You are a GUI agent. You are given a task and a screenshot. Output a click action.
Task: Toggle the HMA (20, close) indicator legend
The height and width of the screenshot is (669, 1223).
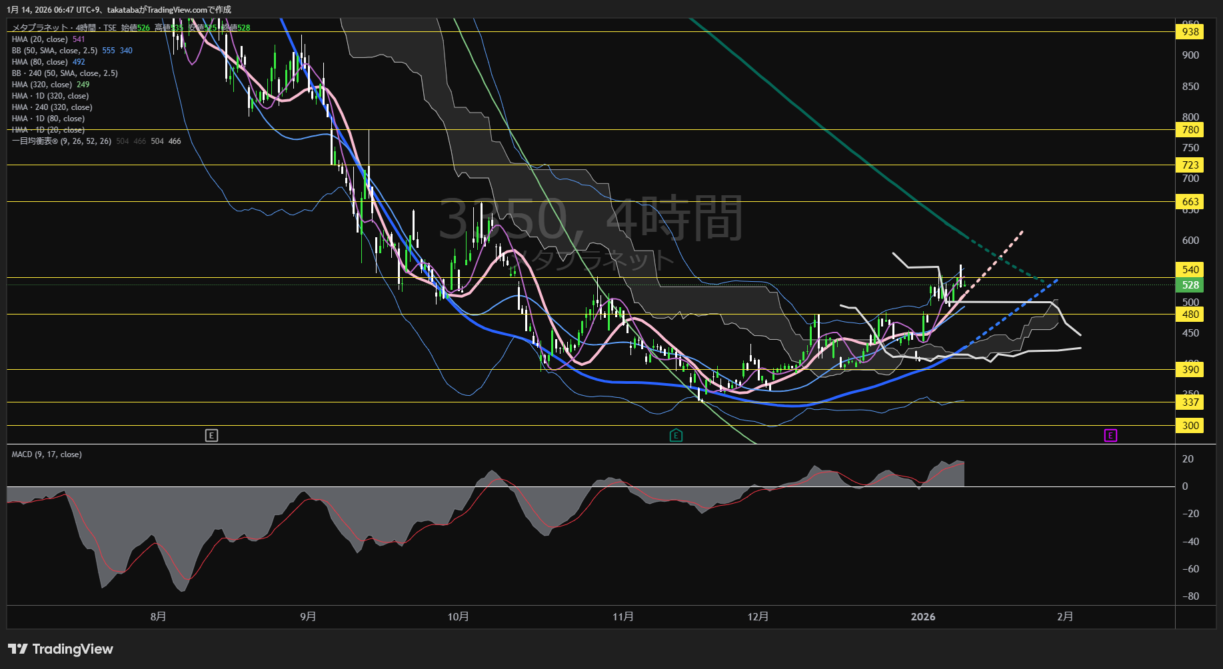tap(40, 39)
